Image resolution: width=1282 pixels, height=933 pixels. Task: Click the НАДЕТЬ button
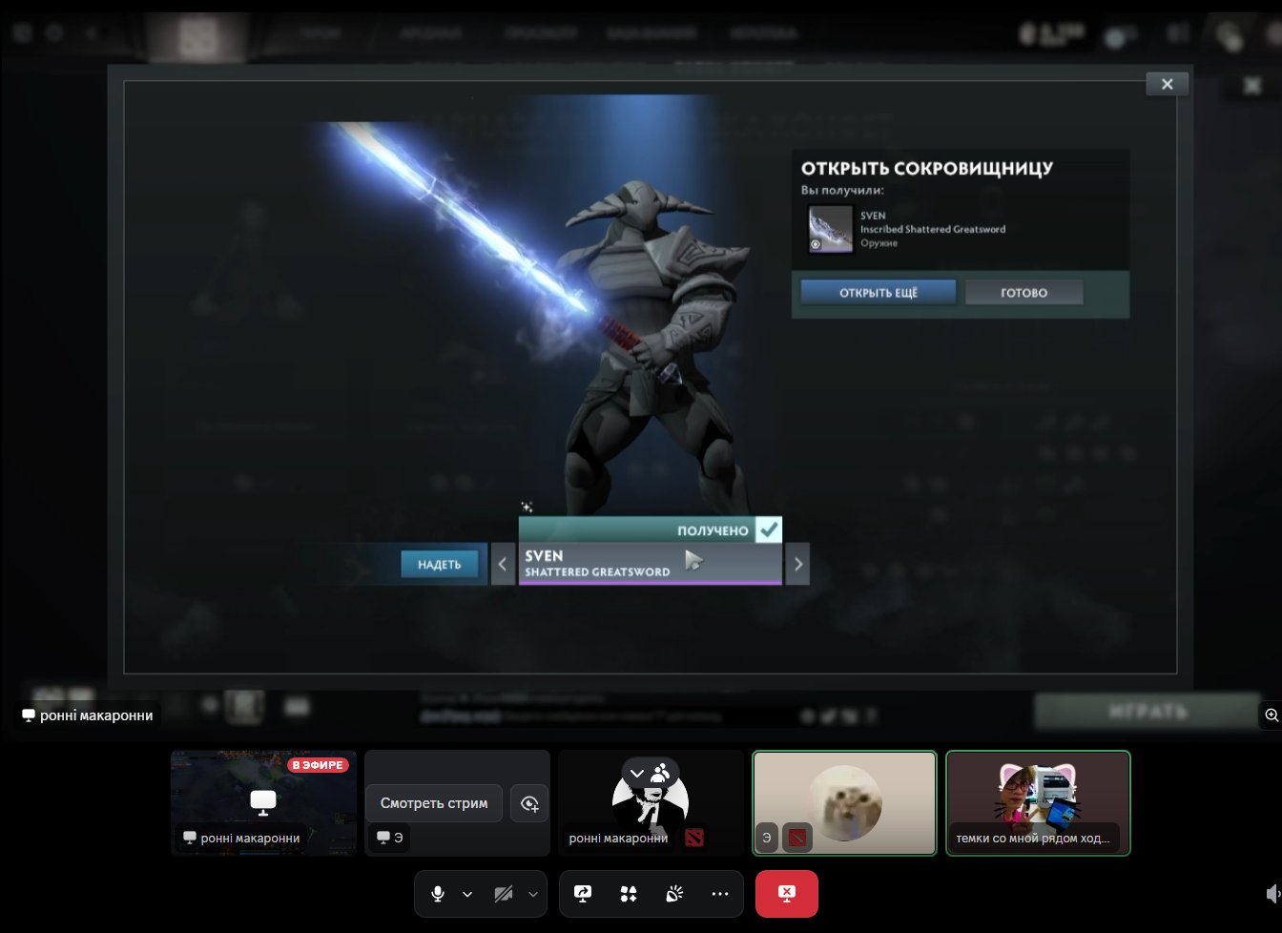click(439, 565)
